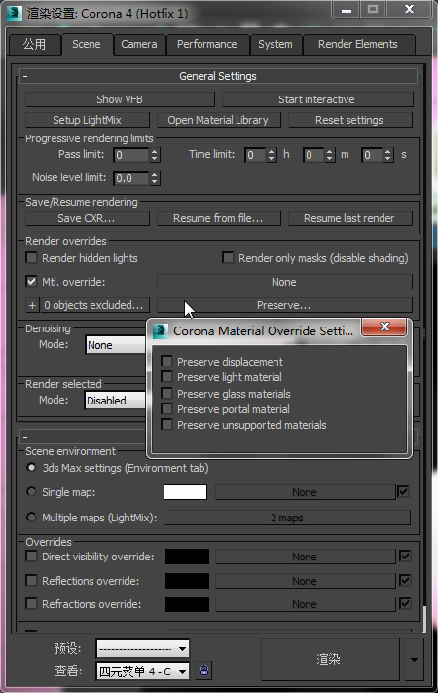Image resolution: width=438 pixels, height=693 pixels.
Task: Close the Corona Material Override Settings dialog
Action: pyautogui.click(x=384, y=327)
